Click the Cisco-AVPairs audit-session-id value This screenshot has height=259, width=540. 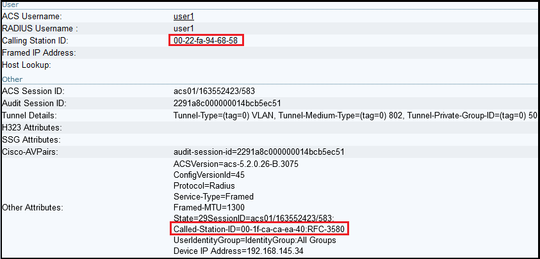[259, 152]
